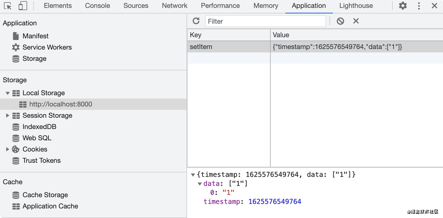Select http://localhost:8000 storage origin
This screenshot has height=218, width=443.
pyautogui.click(x=61, y=104)
